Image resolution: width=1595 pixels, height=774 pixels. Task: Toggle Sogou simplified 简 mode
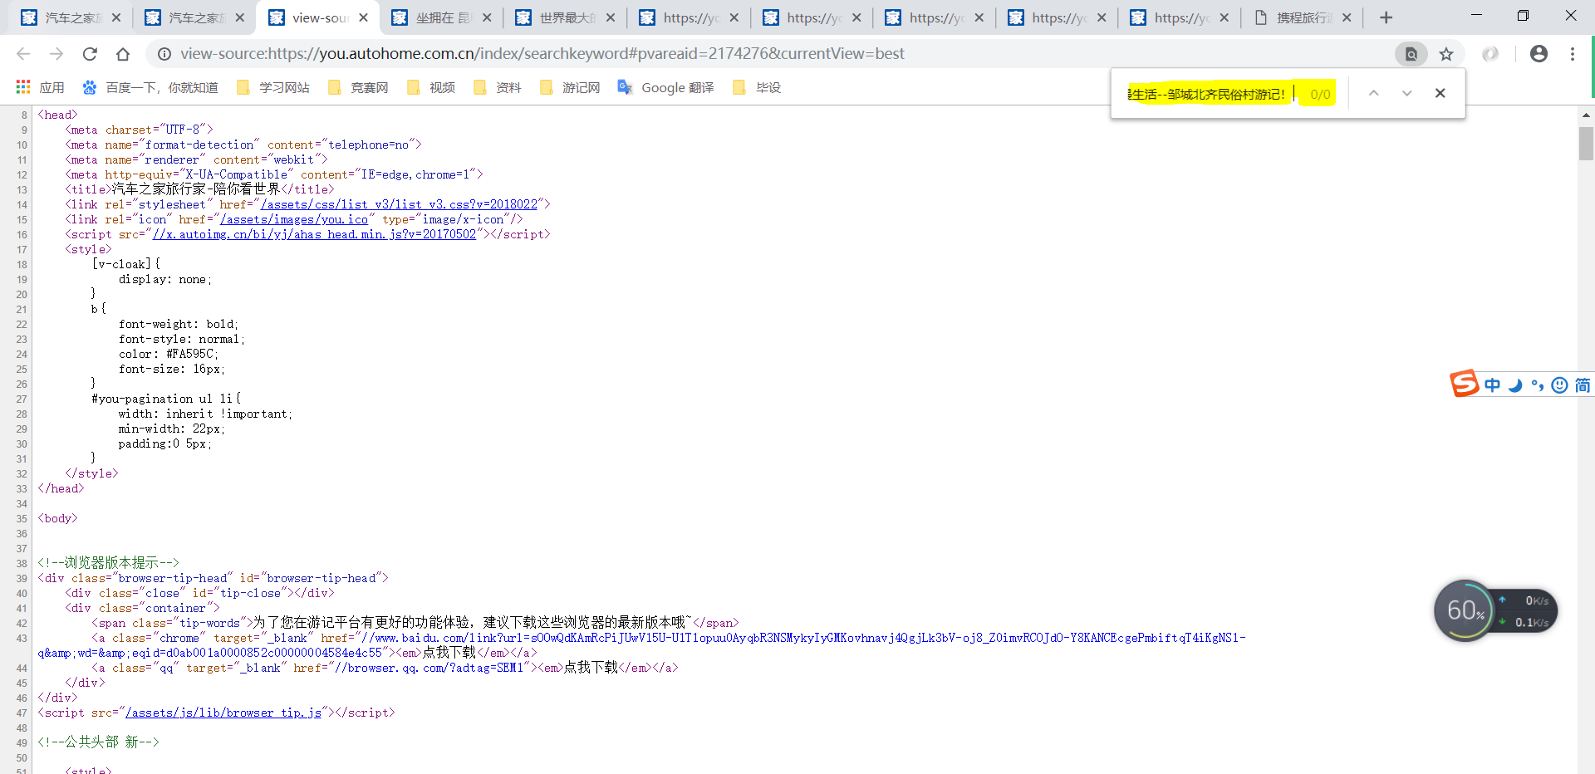point(1583,385)
